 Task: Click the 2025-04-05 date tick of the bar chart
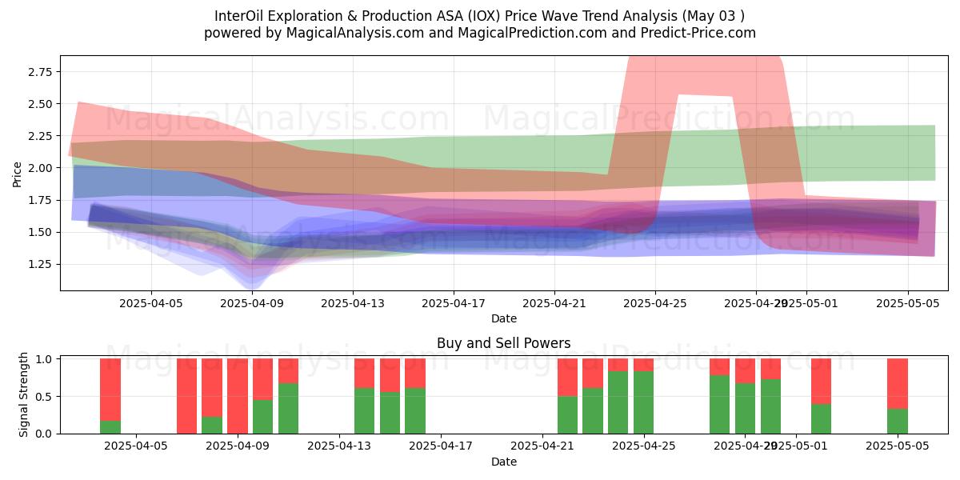136,447
